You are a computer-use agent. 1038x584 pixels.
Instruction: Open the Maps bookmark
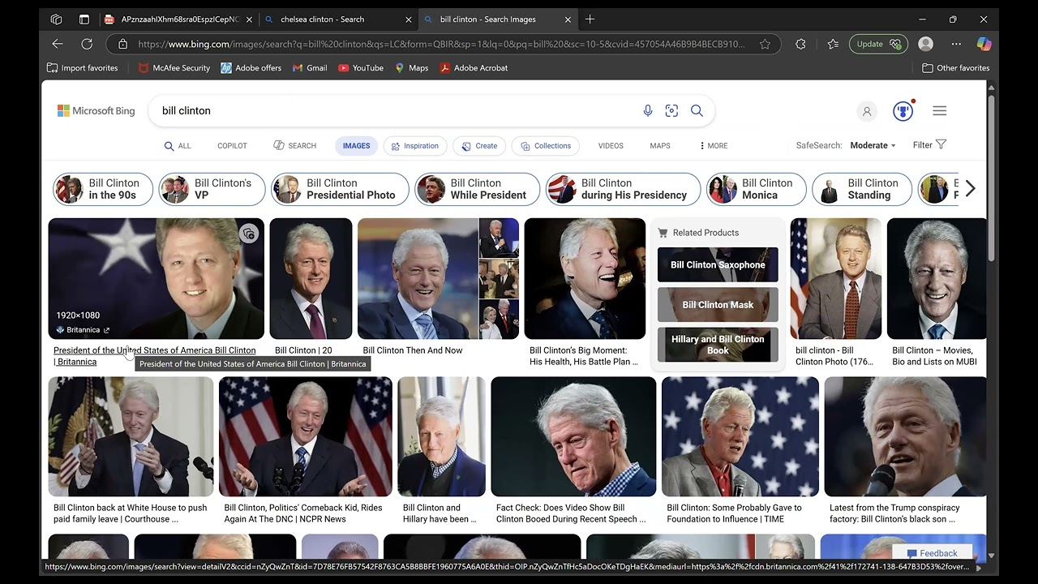(x=411, y=68)
